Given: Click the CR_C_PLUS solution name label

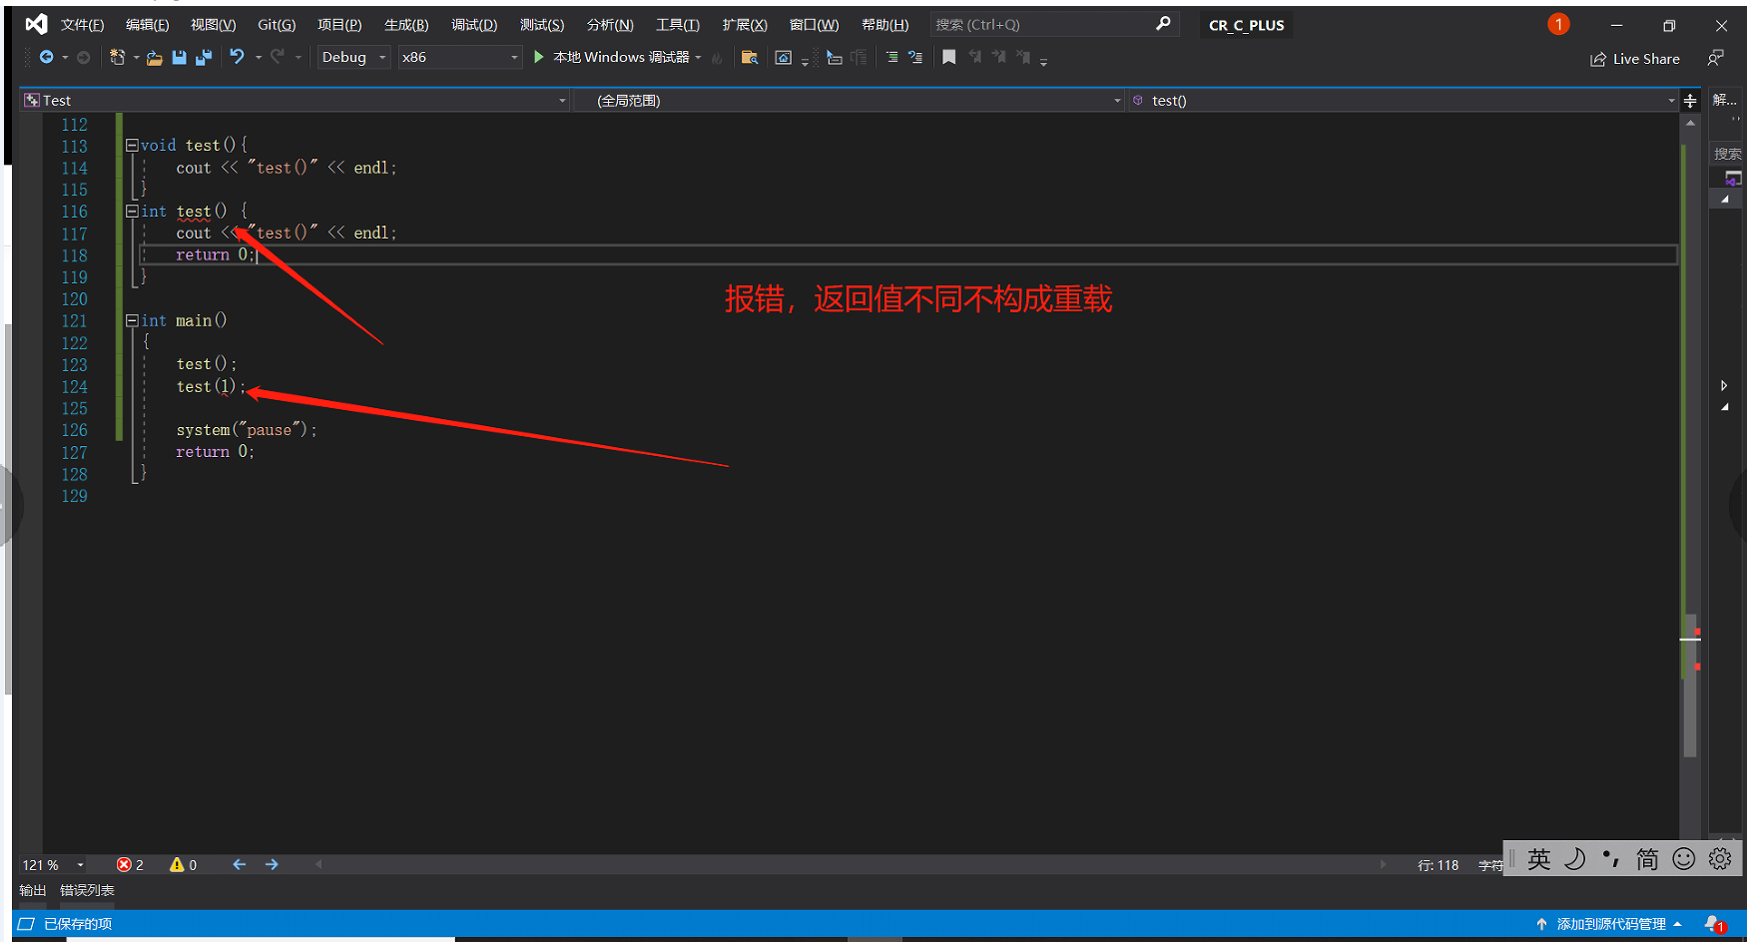Looking at the screenshot, I should tap(1246, 25).
